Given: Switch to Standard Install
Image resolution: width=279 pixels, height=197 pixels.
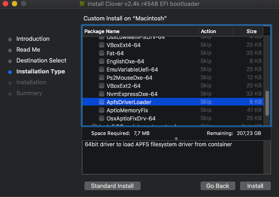Looking at the screenshot, I should click(x=112, y=186).
